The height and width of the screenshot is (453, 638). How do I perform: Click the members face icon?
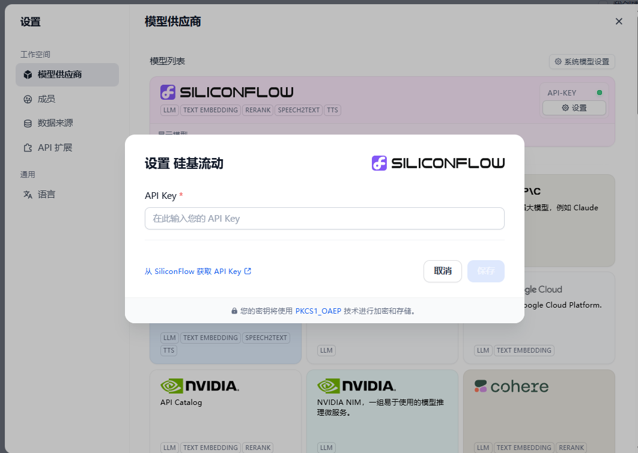(28, 99)
